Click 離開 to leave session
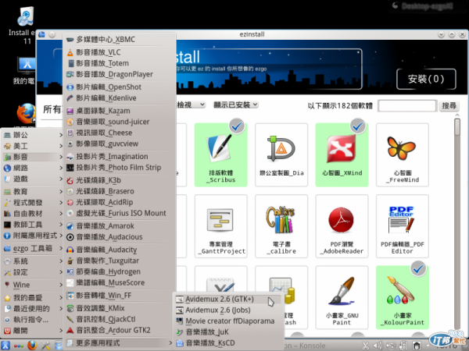Image resolution: width=469 pixels, height=351 pixels. point(33,331)
